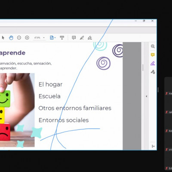Add a comment with speech bubble tool
172x172 pixels.
74,38
